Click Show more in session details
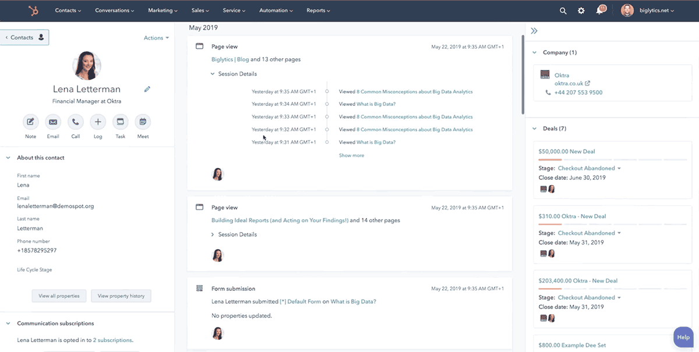The height and width of the screenshot is (352, 699). coord(351,155)
